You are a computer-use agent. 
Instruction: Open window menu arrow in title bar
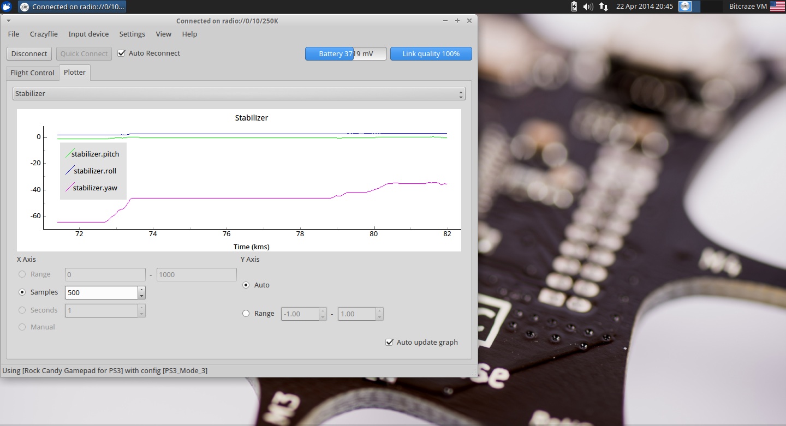pyautogui.click(x=9, y=21)
